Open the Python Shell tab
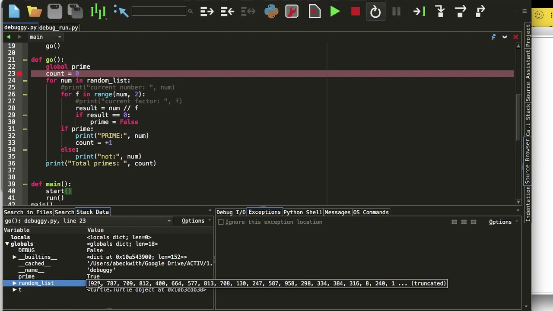Image resolution: width=553 pixels, height=311 pixels. (x=302, y=212)
